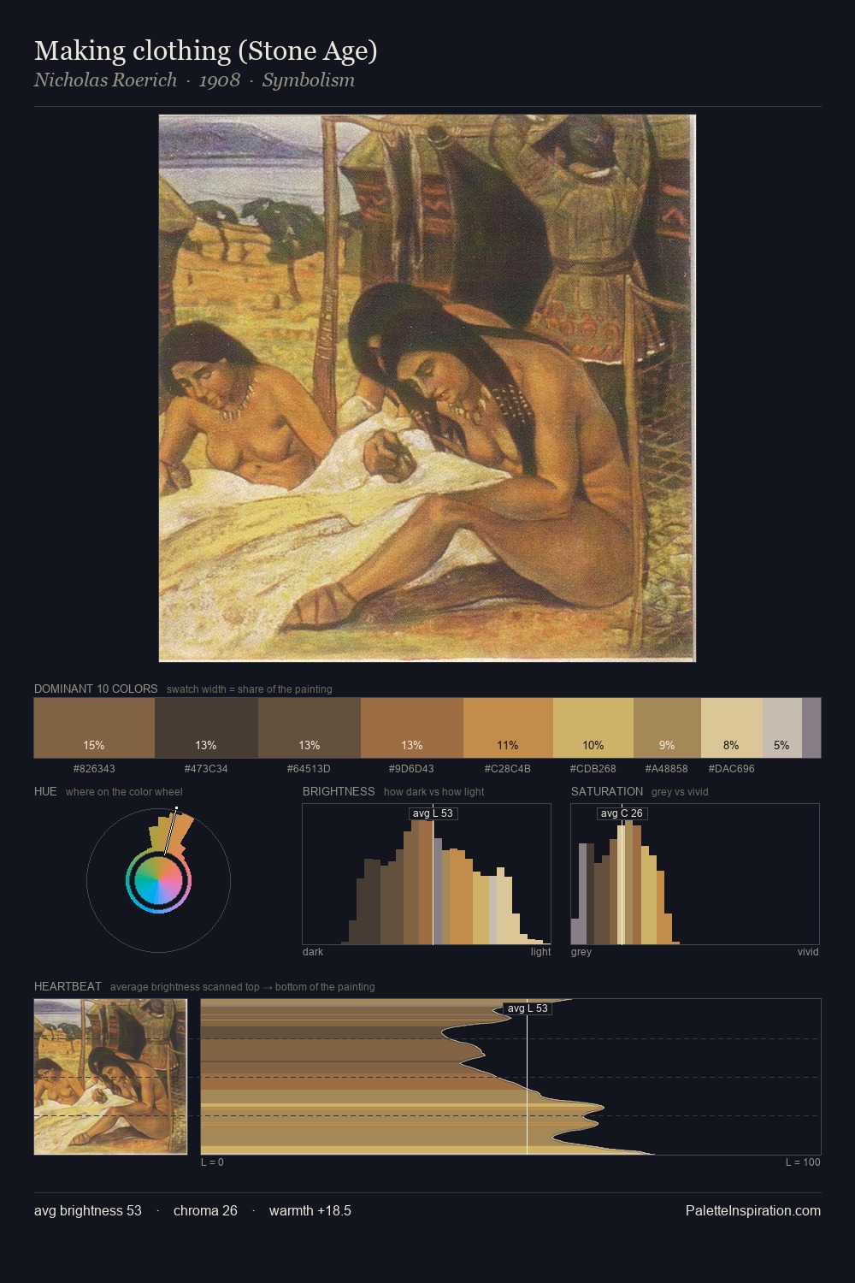Click the hex label #CDB268

coord(593,769)
